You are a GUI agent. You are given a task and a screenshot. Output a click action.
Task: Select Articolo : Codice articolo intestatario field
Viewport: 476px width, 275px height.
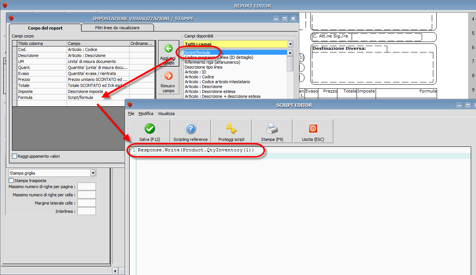point(235,82)
